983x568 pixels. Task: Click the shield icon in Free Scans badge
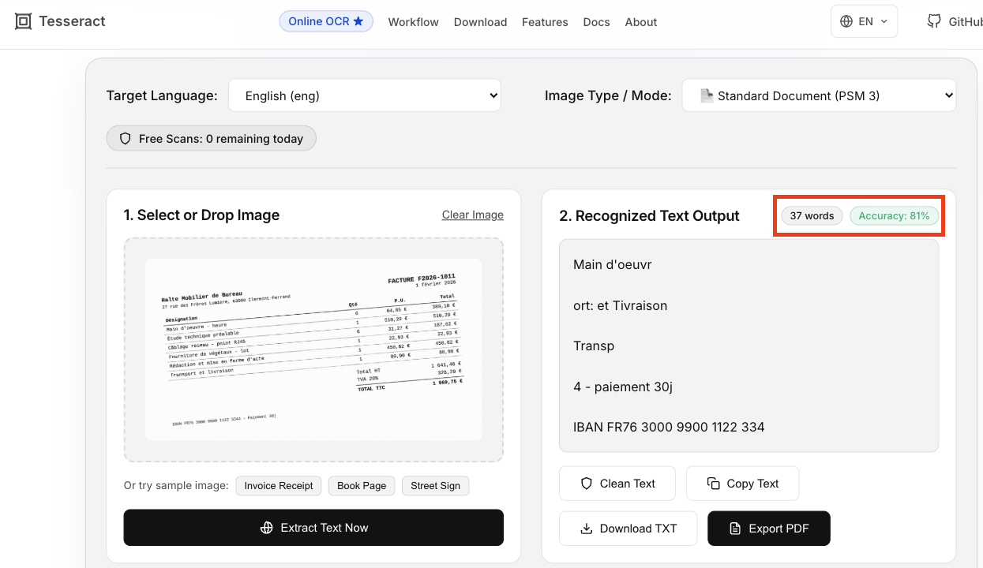pyautogui.click(x=125, y=138)
